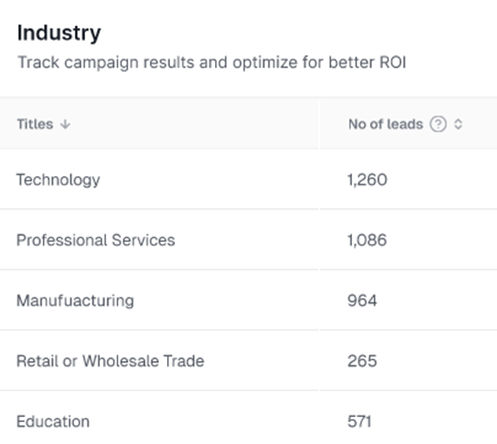497x444 pixels.
Task: Click the down arrow next to Titles
Action: (65, 125)
